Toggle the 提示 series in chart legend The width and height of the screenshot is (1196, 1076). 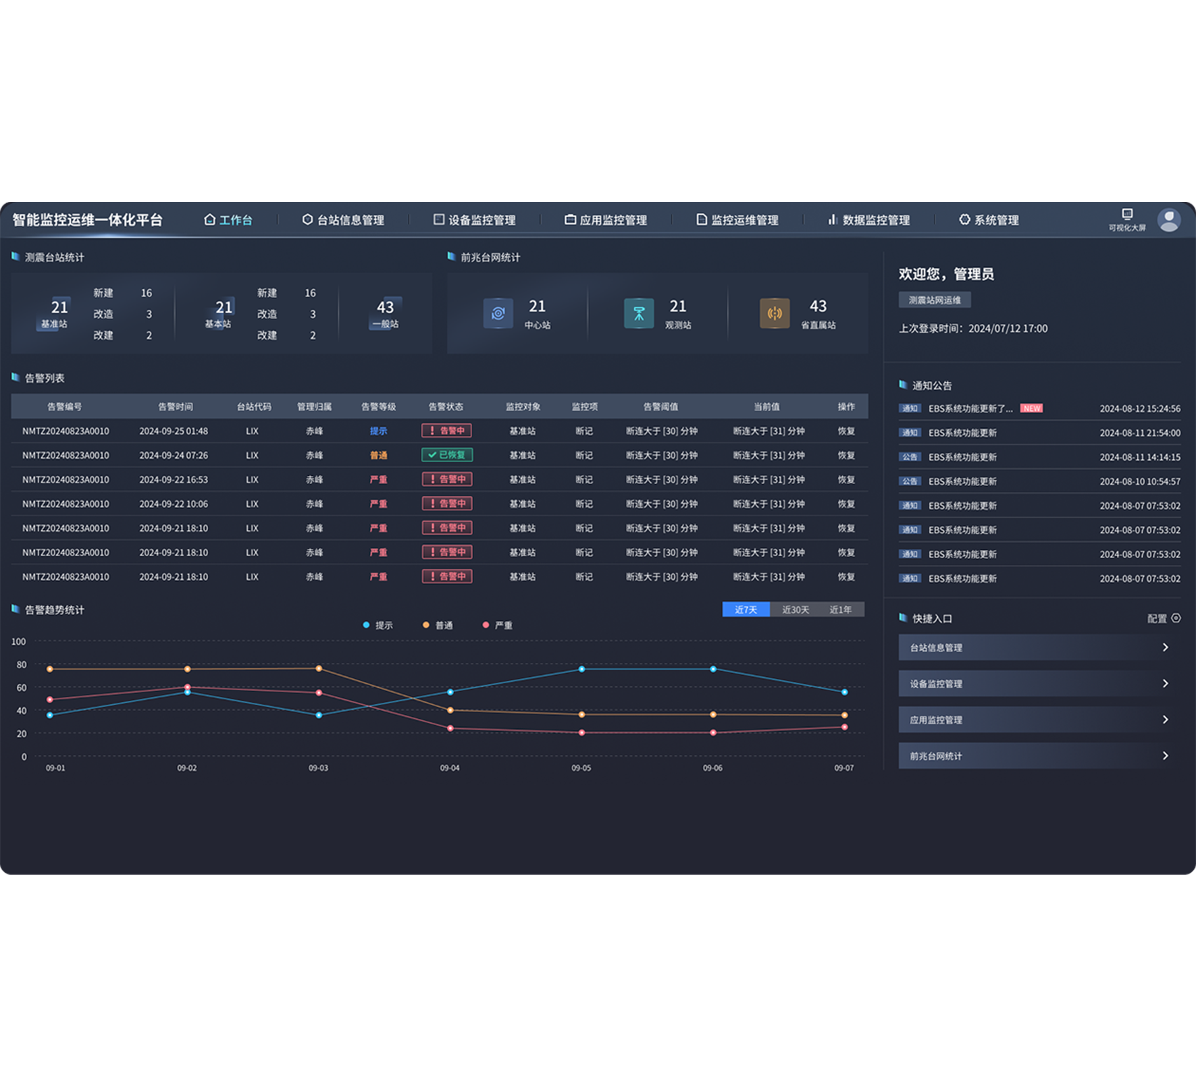click(x=378, y=625)
